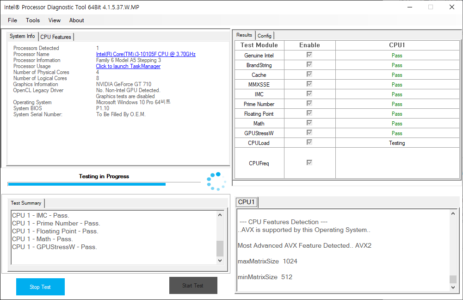Click the testing progress bar
Image resolution: width=463 pixels, height=300 pixels.
pos(104,184)
